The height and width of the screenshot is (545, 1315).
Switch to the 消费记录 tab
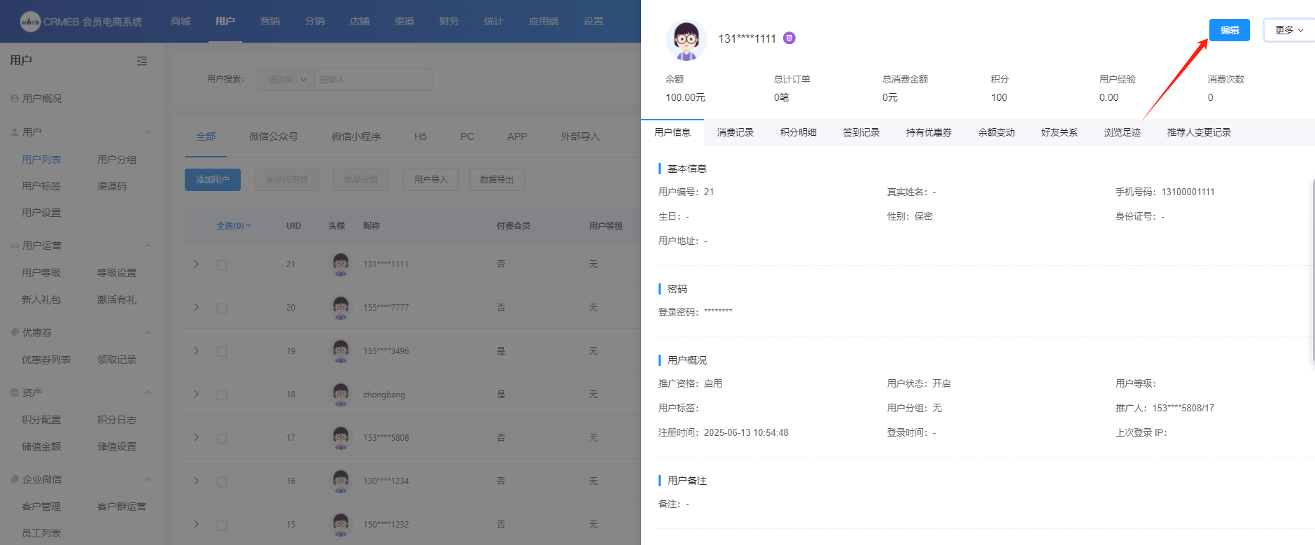[735, 132]
